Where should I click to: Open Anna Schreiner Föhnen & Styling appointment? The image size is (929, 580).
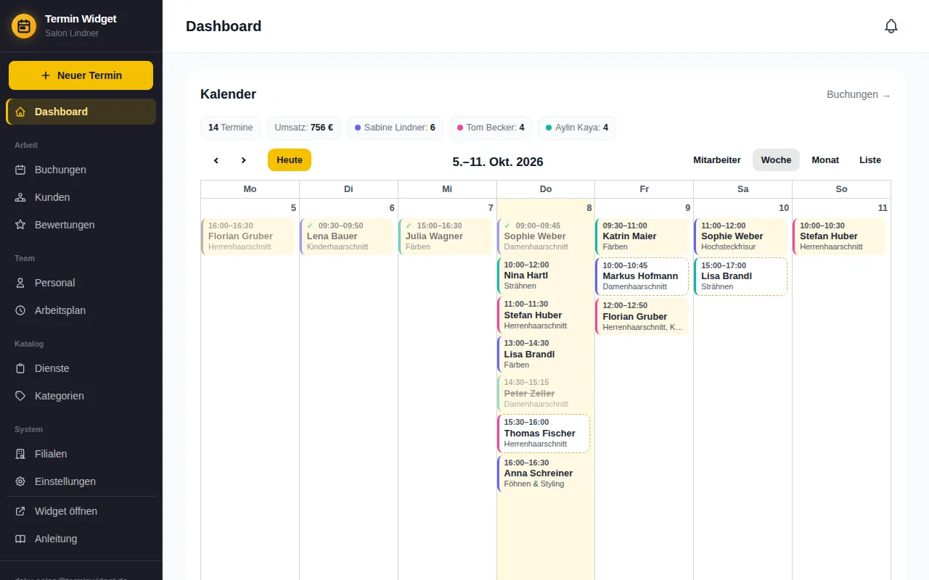point(544,473)
